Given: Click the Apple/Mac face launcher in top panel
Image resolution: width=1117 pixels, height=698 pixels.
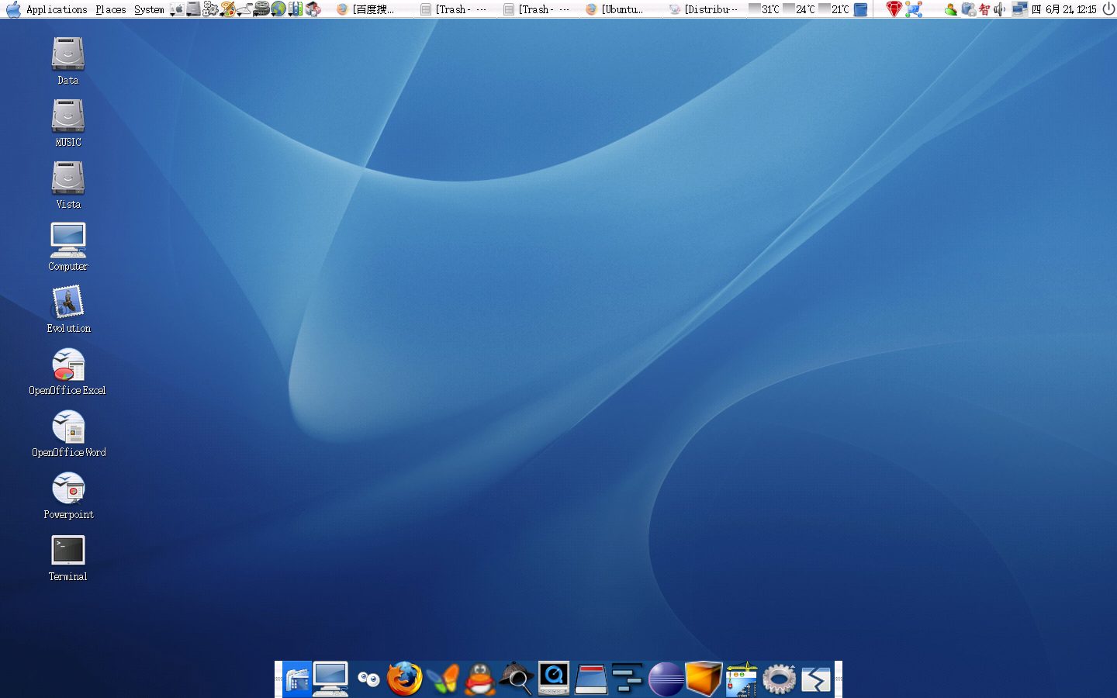Looking at the screenshot, I should click(177, 9).
